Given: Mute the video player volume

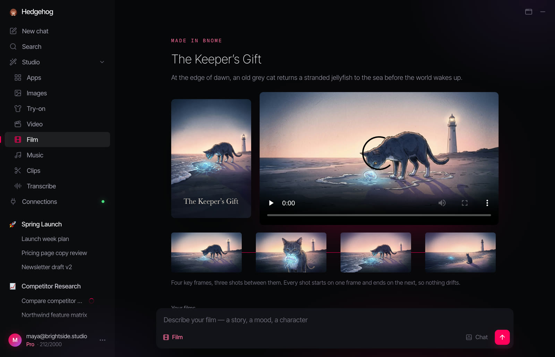Looking at the screenshot, I should coord(442,203).
